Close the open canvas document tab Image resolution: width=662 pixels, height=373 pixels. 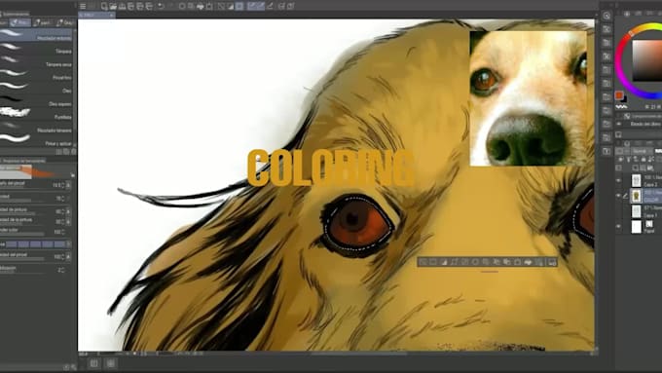[x=111, y=16]
